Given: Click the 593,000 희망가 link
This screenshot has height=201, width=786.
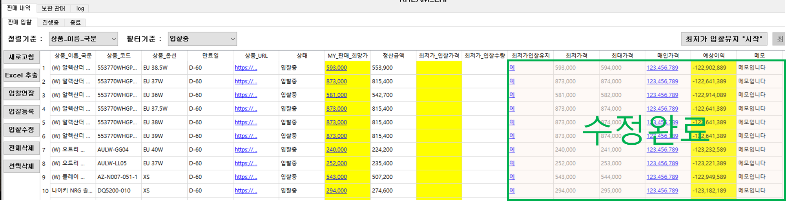Looking at the screenshot, I should click(337, 68).
